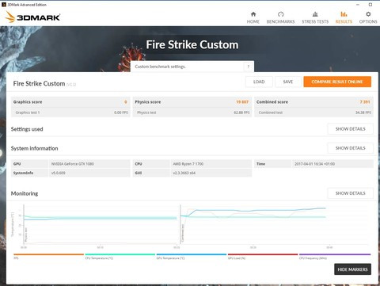
Task: Click the LOAD button
Action: (259, 82)
